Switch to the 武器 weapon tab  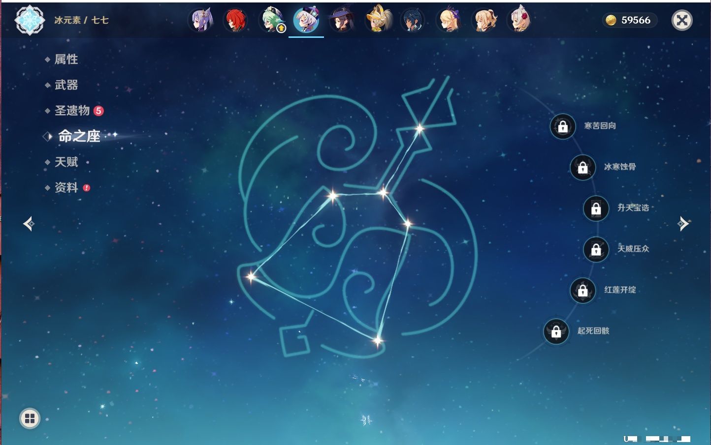[66, 85]
